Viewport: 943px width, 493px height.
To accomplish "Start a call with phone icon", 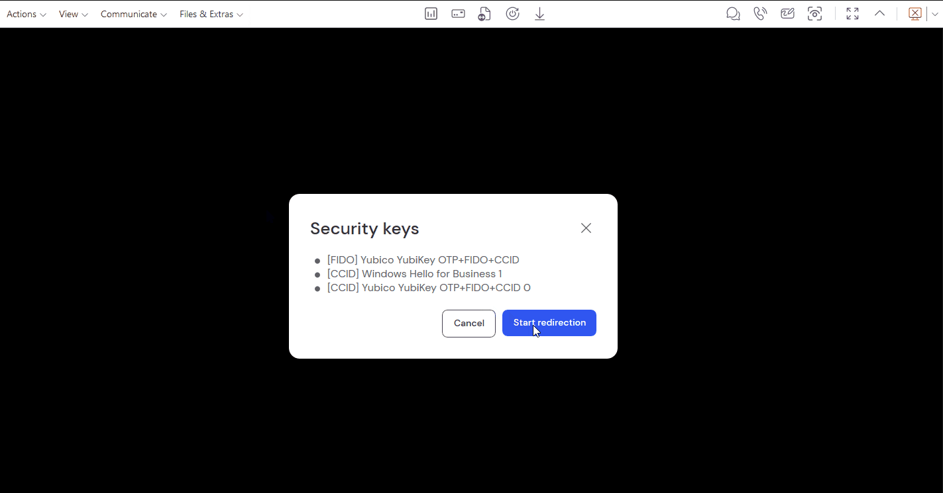I will pos(760,14).
